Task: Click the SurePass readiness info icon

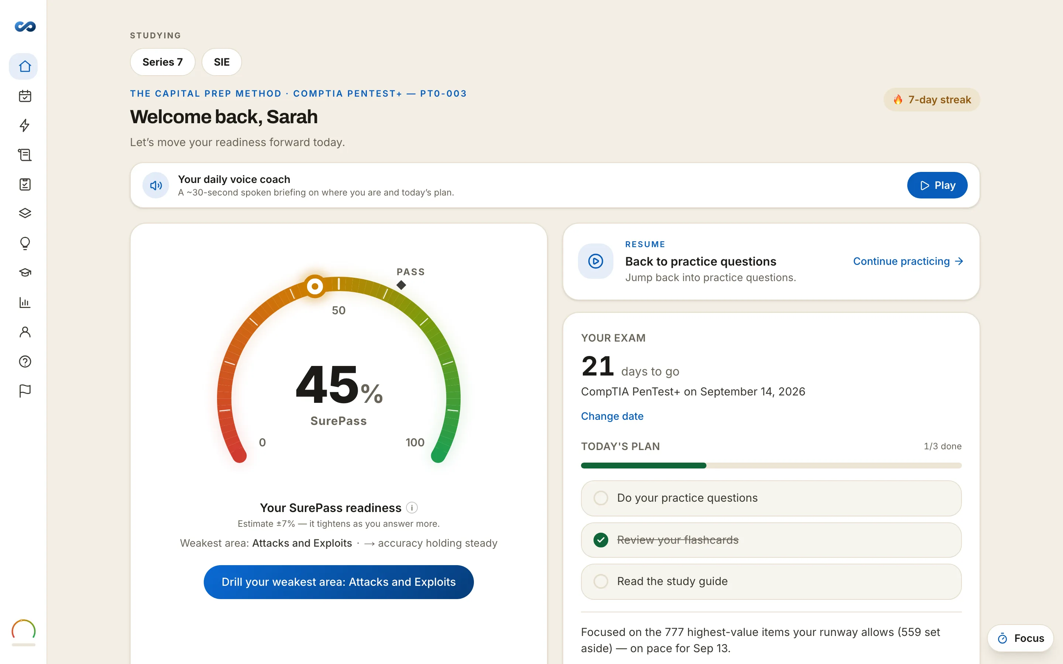Action: point(412,508)
